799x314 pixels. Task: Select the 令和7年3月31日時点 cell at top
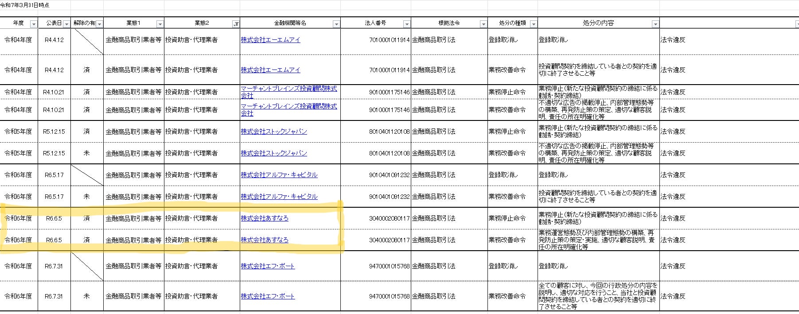click(25, 5)
